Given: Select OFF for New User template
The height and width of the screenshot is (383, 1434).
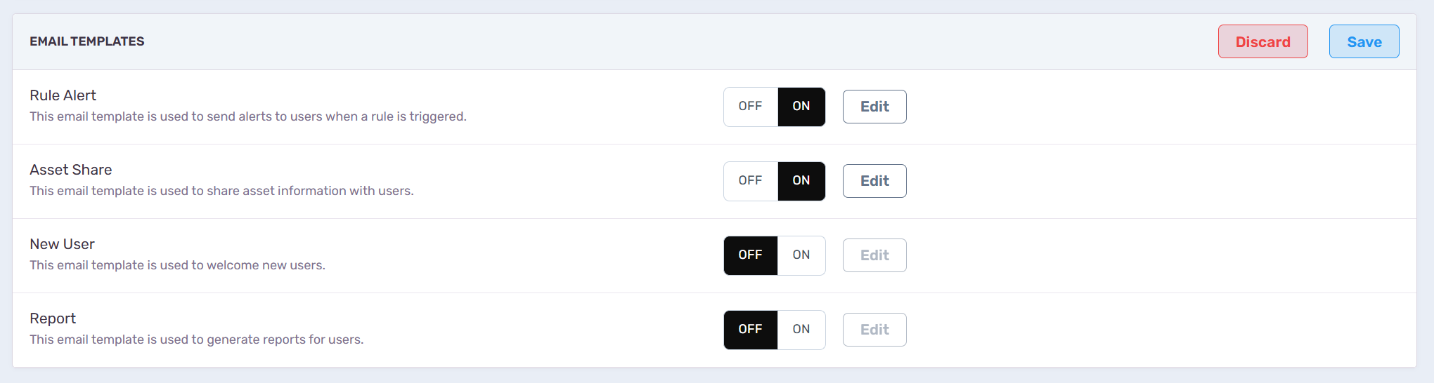Looking at the screenshot, I should pos(750,255).
